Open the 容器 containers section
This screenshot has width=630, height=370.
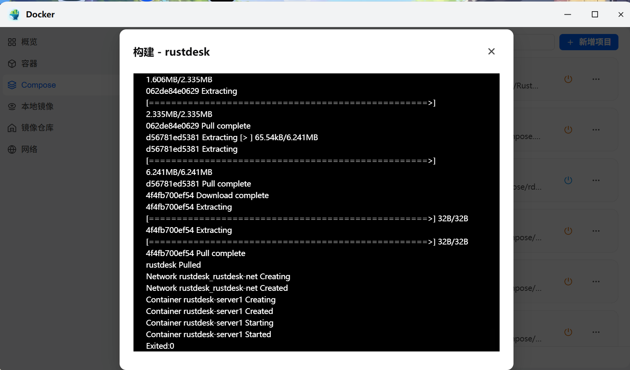click(x=29, y=64)
